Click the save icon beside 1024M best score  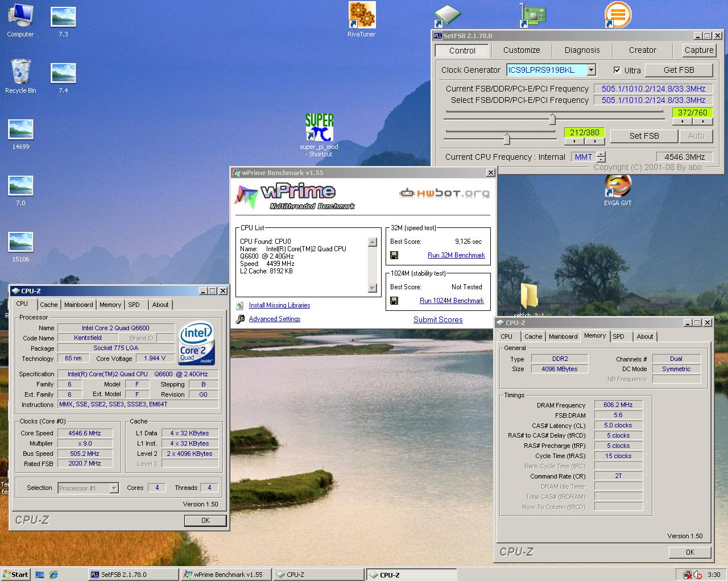pos(394,301)
